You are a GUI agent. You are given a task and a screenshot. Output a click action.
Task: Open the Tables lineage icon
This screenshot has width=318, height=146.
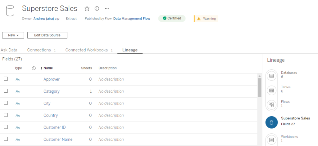[271, 91]
